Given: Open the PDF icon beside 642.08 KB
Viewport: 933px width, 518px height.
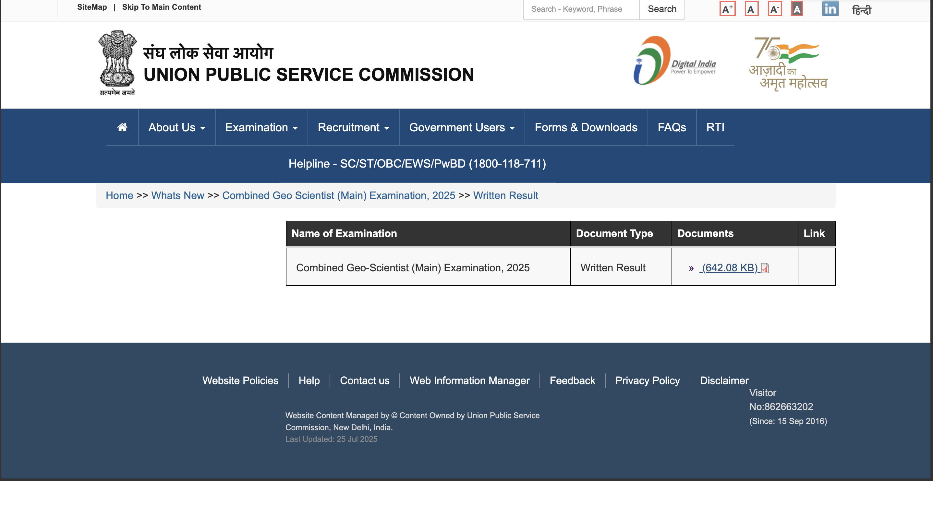Looking at the screenshot, I should click(x=765, y=268).
